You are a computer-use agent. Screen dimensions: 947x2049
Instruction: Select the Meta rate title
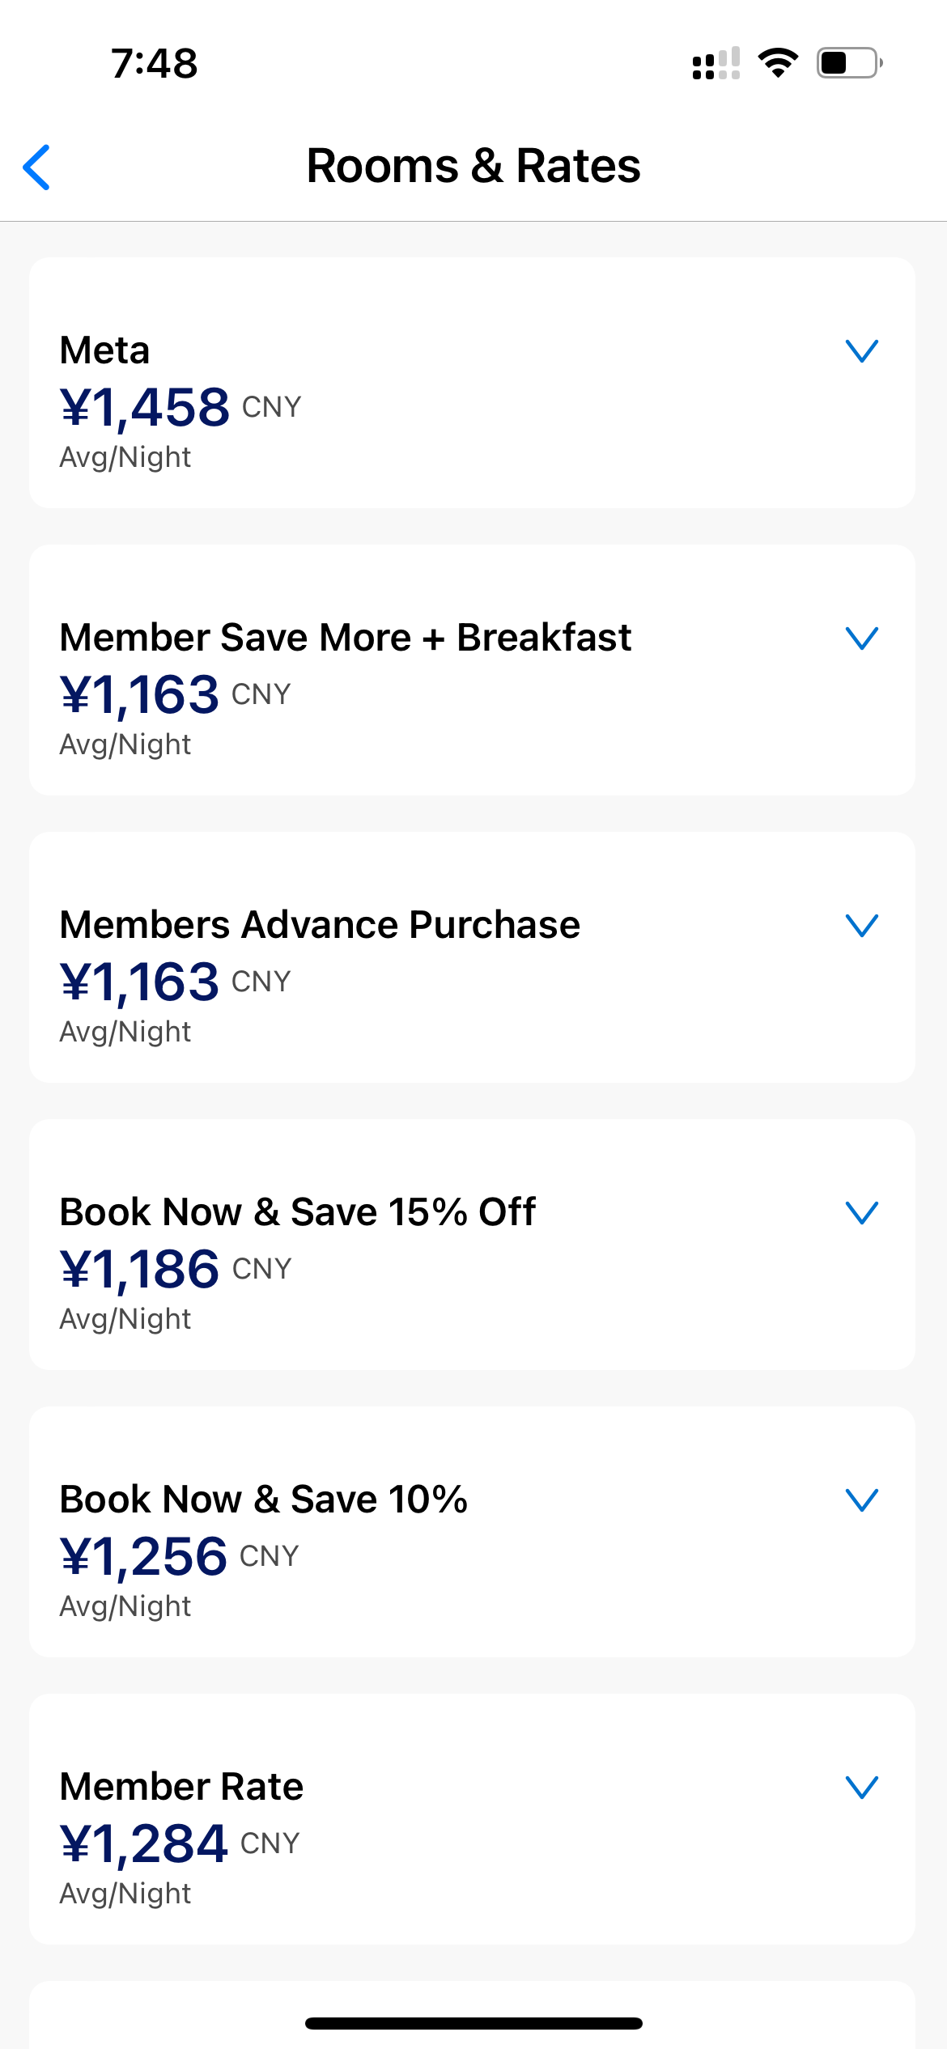click(x=105, y=350)
